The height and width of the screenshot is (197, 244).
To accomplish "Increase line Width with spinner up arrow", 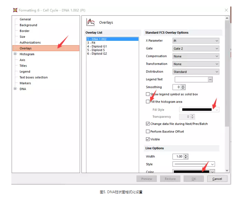I will tap(186, 155).
